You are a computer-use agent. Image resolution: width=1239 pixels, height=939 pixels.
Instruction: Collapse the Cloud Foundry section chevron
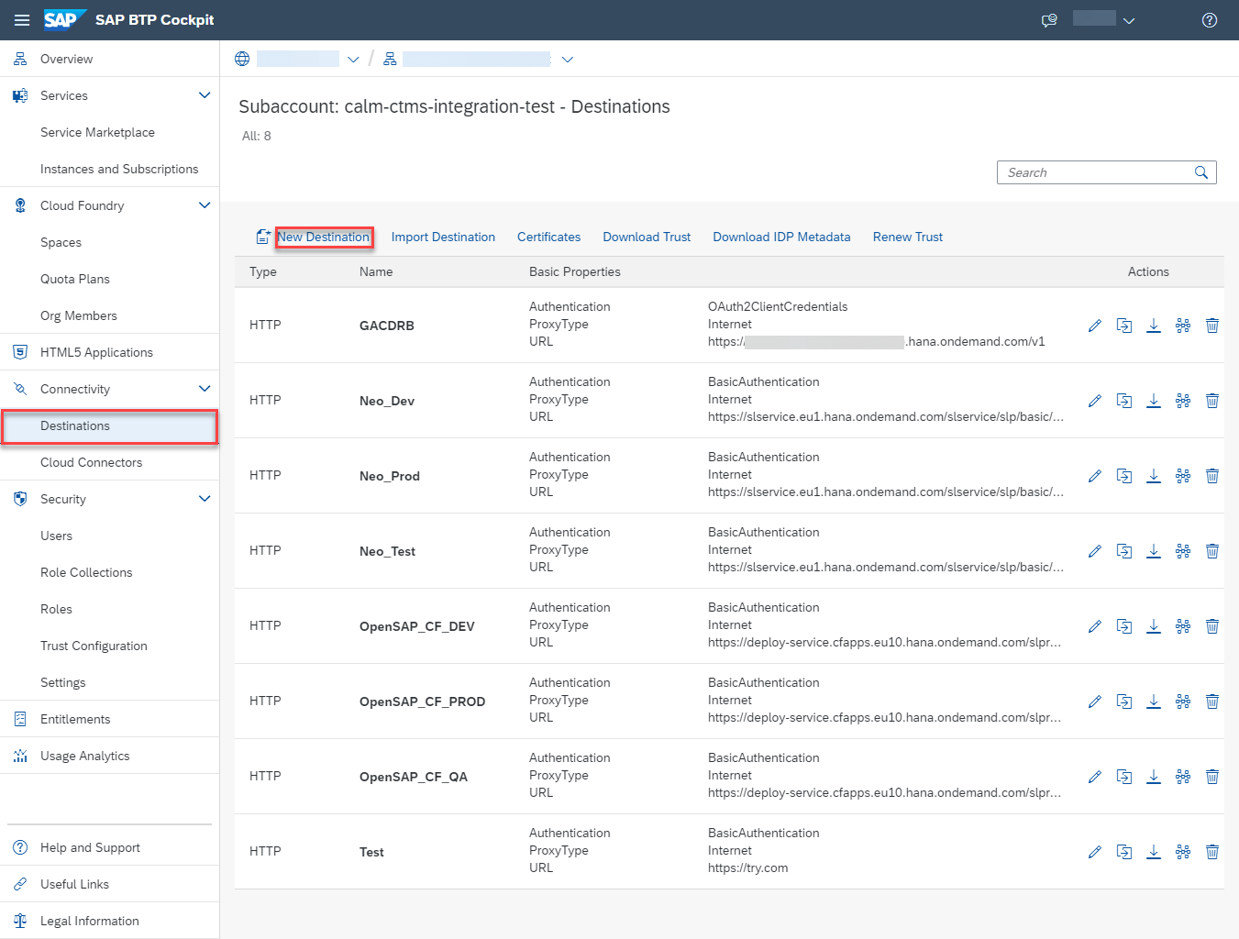click(x=205, y=205)
